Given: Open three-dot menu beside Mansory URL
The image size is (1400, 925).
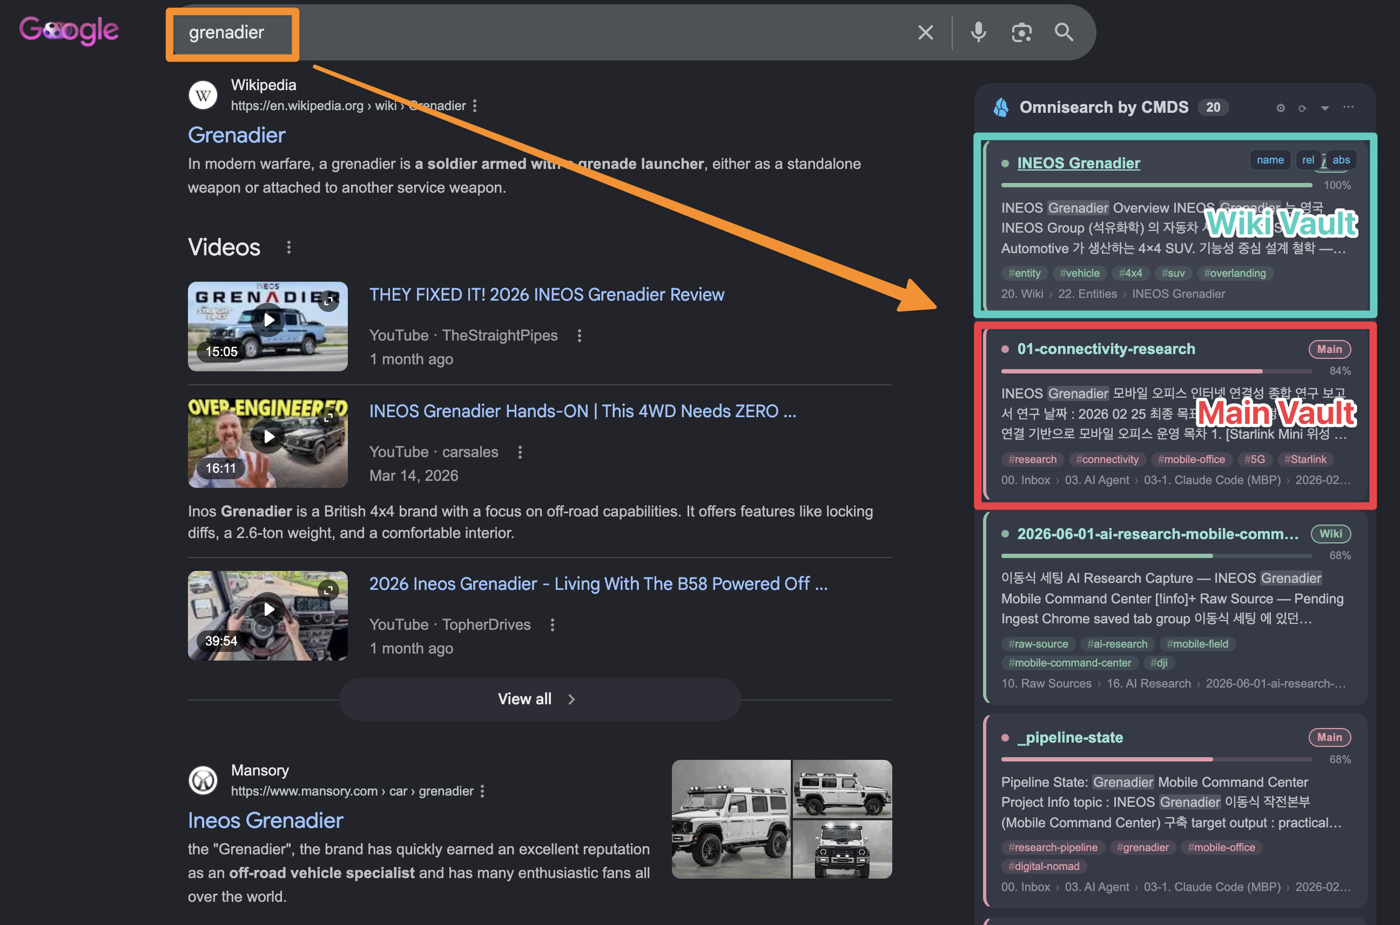Looking at the screenshot, I should 482,791.
